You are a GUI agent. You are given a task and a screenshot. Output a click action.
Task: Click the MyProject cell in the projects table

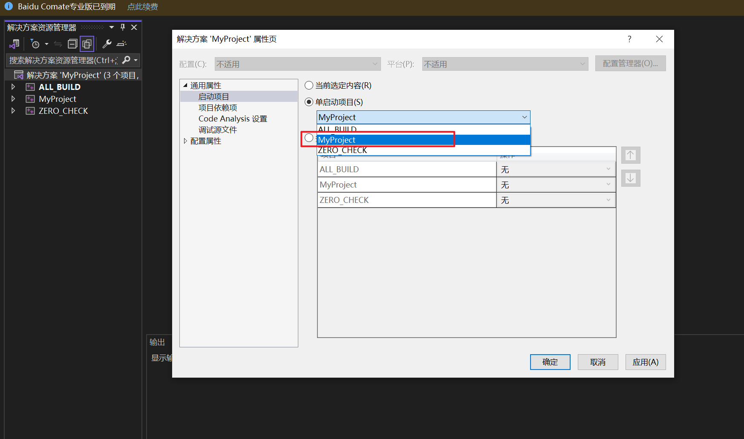point(407,185)
